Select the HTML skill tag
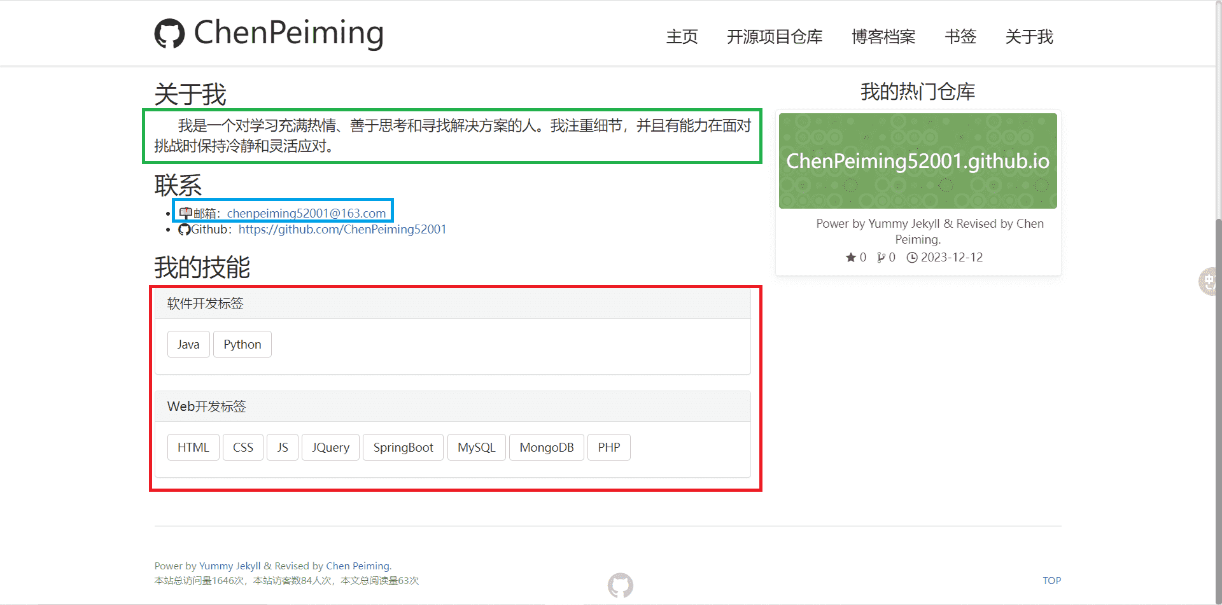The width and height of the screenshot is (1222, 605). click(193, 447)
